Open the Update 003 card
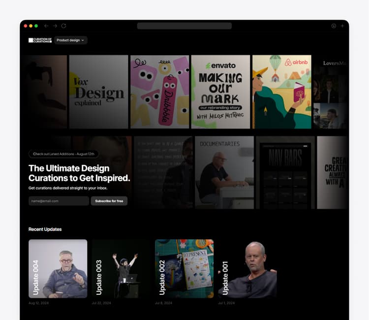 121,269
